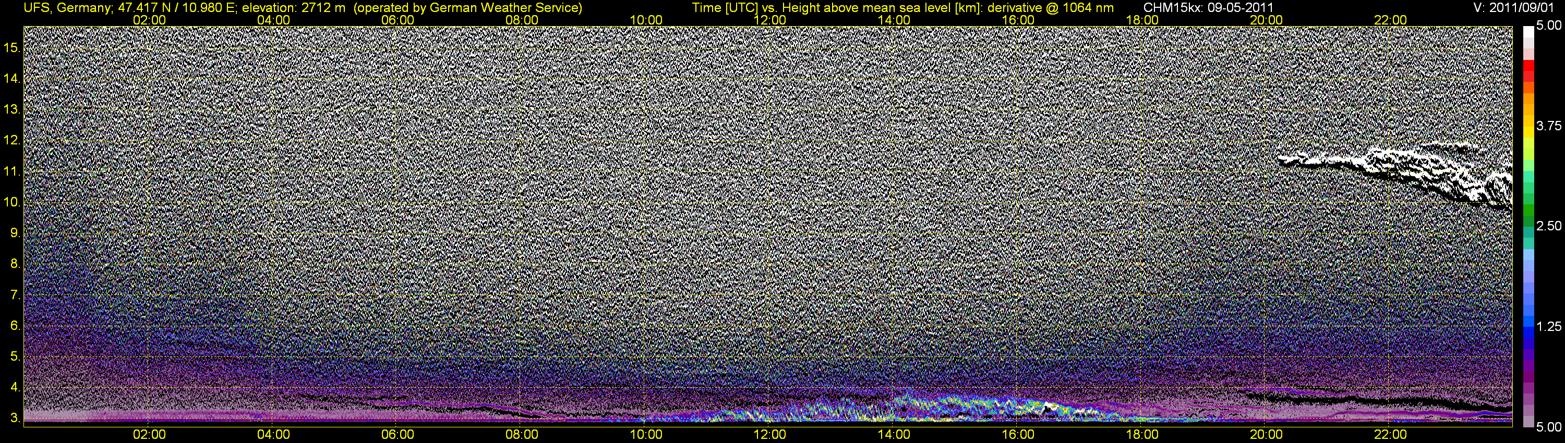Click the "1.25" color scale value
Screen dimensions: 1565x443
[x=1549, y=326]
